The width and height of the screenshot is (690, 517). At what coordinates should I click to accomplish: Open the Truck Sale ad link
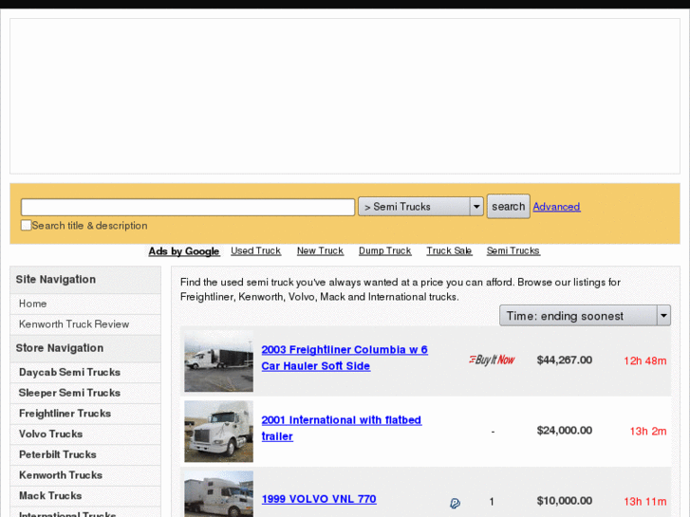tap(449, 250)
